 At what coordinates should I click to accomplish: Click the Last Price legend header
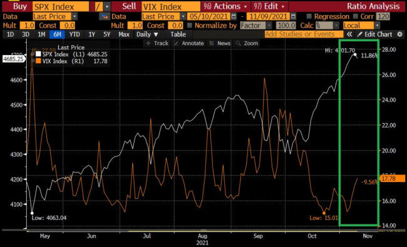click(71, 47)
